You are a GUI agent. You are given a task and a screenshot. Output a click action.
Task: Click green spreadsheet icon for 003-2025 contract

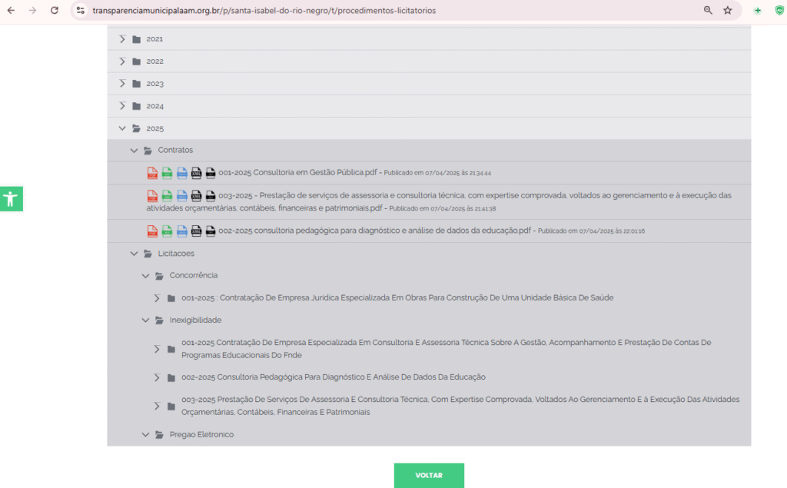[167, 196]
